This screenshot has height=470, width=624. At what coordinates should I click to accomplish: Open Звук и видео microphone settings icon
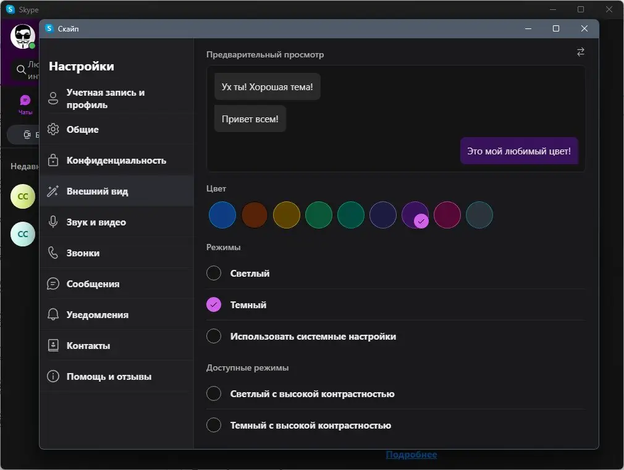[54, 222]
